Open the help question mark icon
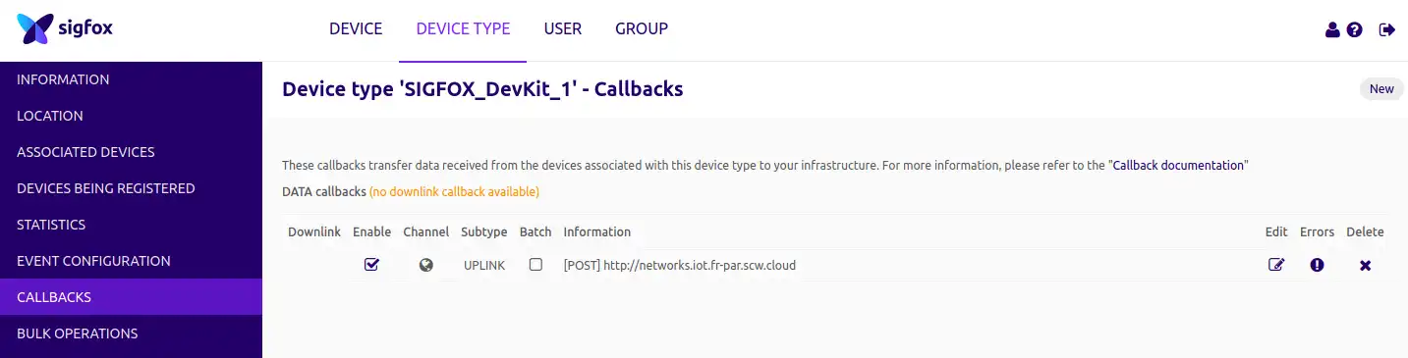 pyautogui.click(x=1355, y=30)
